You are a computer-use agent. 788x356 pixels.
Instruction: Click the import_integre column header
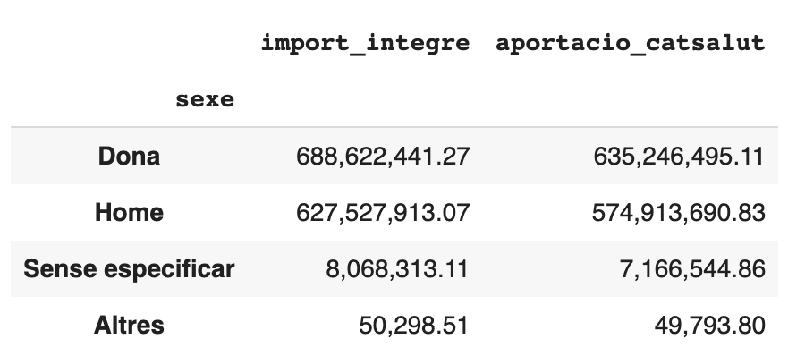365,43
